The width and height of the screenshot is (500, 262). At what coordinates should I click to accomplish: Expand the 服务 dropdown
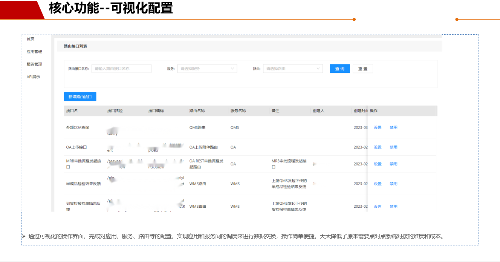207,69
